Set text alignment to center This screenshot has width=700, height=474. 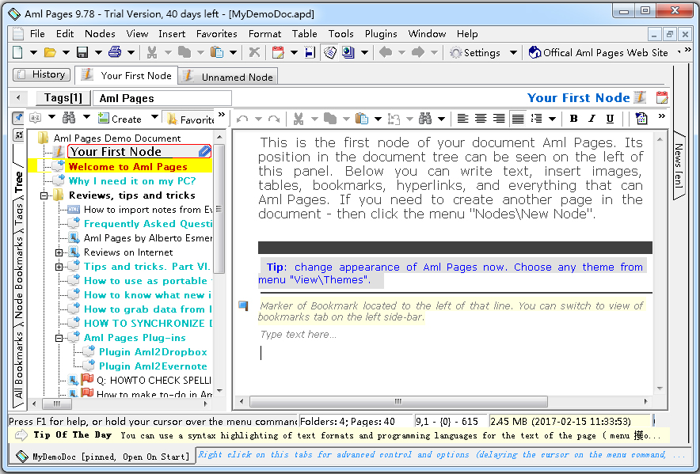coord(481,119)
